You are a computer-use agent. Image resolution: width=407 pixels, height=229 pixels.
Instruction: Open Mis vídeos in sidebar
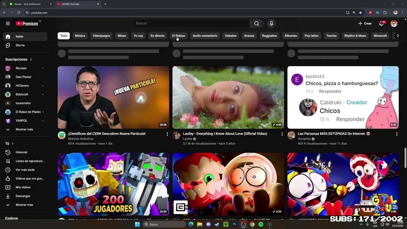pyautogui.click(x=25, y=187)
